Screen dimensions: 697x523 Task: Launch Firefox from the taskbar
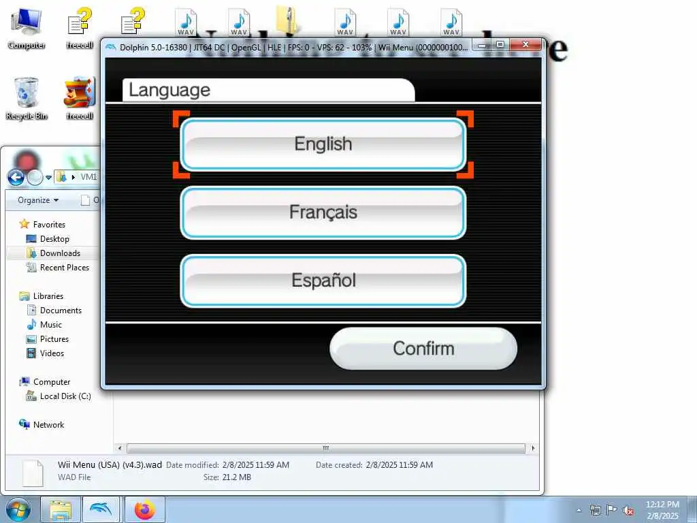(144, 509)
